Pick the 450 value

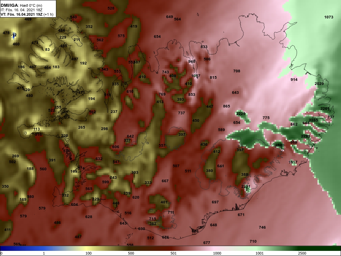pyautogui.click(x=196, y=120)
